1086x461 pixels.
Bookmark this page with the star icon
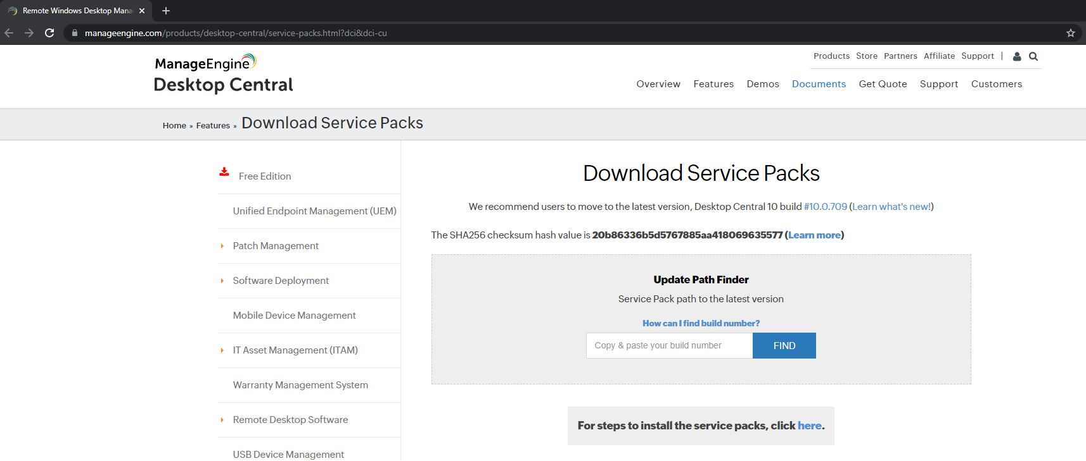tap(1071, 33)
